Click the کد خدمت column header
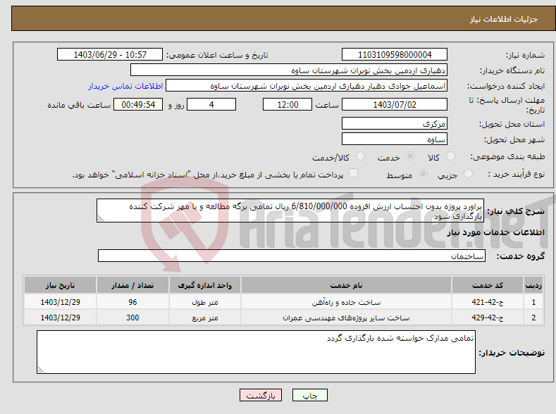Viewport: 556px width, 414px height. [x=488, y=285]
